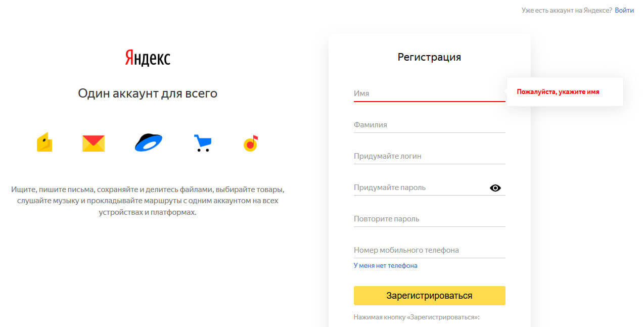Click the Уже есть аккаунт на Яндексе text

click(x=567, y=10)
